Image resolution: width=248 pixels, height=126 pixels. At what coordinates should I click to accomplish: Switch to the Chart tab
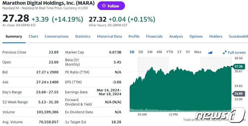pos(33,36)
